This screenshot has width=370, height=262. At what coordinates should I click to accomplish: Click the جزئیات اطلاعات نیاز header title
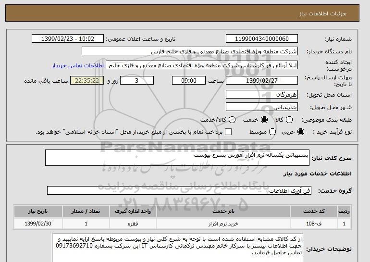[322, 13]
